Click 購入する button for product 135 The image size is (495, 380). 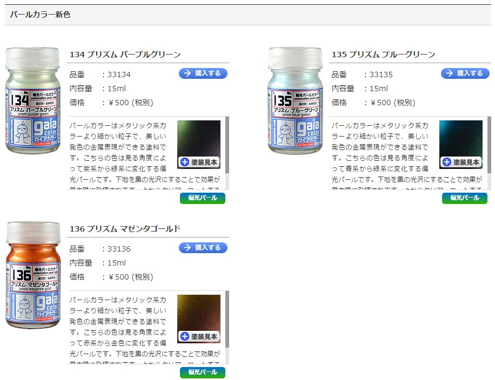point(465,73)
